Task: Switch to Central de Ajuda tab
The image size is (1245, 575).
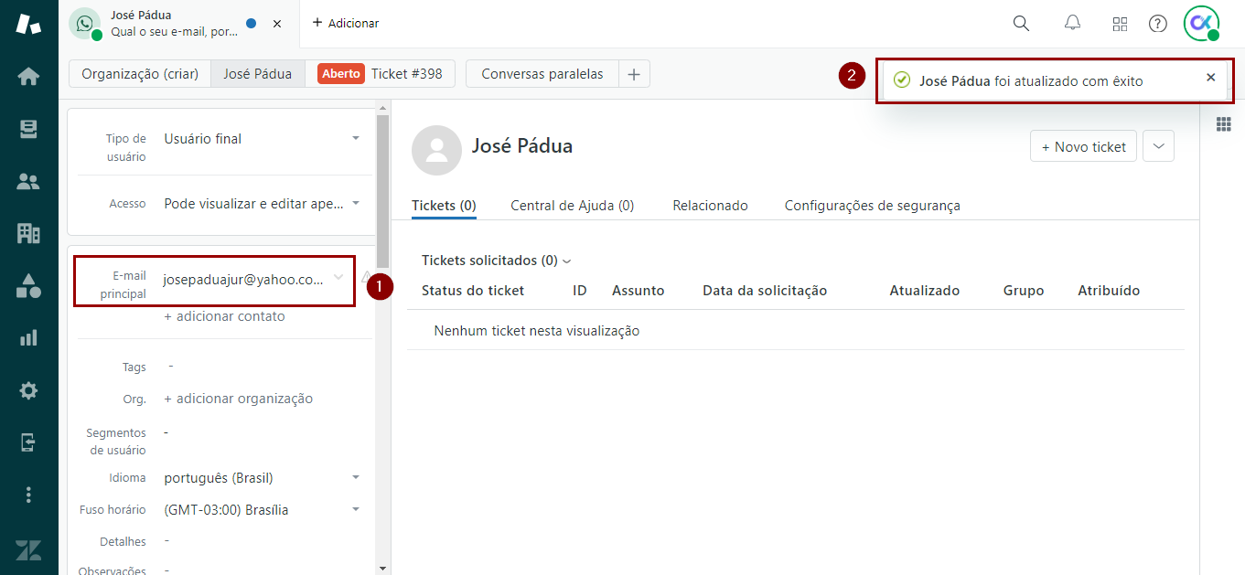Action: coord(572,206)
